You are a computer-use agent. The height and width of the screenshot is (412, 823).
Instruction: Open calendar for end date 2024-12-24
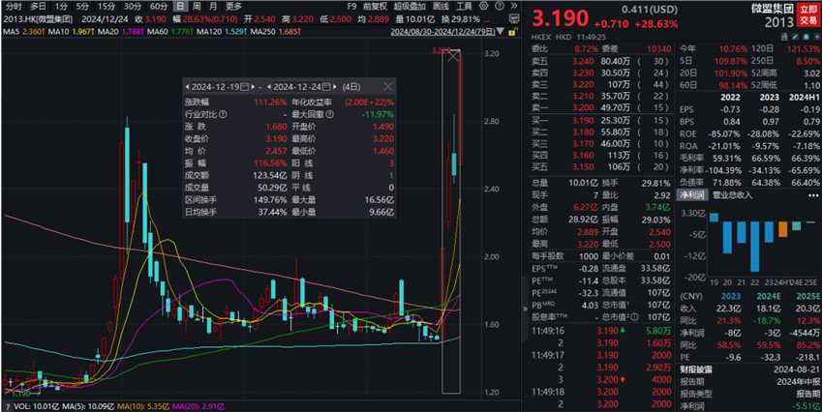(326, 86)
